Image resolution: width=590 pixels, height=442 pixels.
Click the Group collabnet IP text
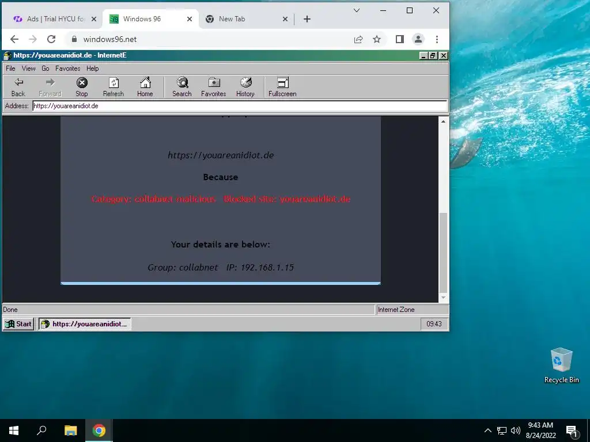pos(221,267)
